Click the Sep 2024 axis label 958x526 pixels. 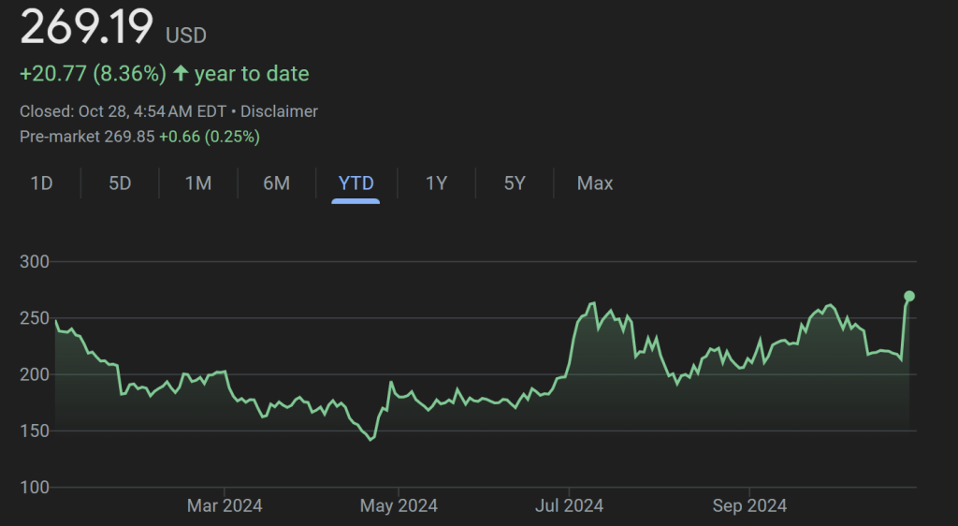[749, 506]
